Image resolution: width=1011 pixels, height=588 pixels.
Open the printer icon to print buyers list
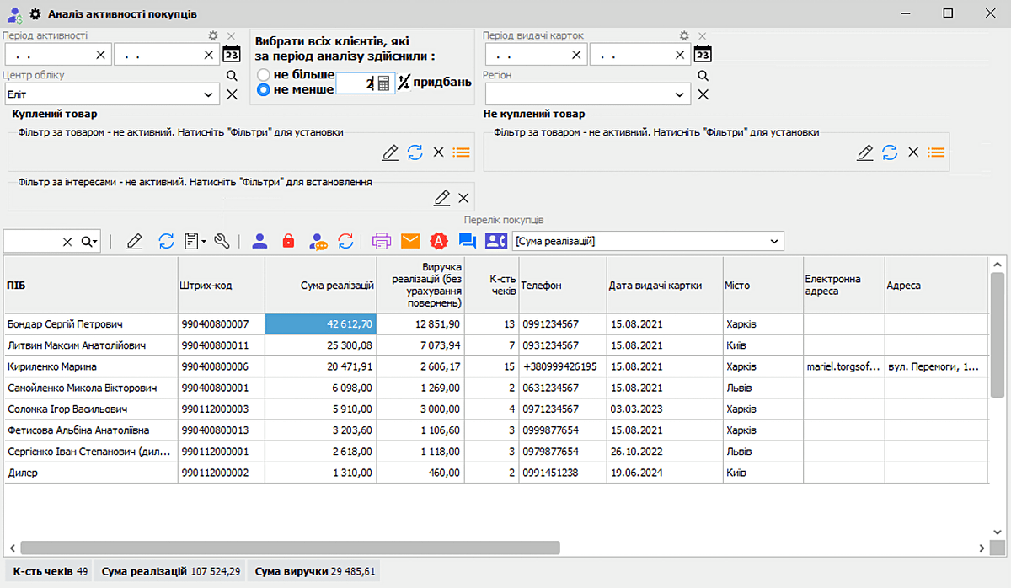382,240
